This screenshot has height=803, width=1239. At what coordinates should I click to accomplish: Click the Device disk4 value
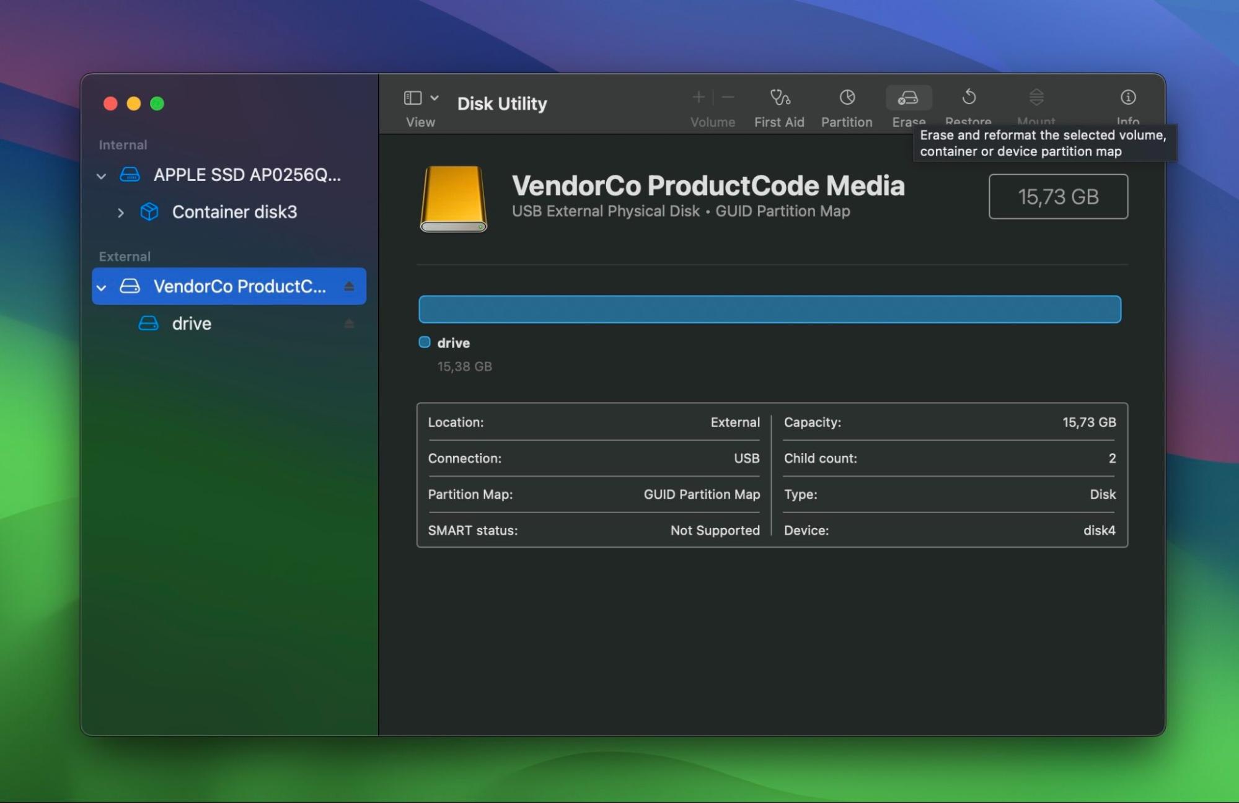pos(1099,530)
